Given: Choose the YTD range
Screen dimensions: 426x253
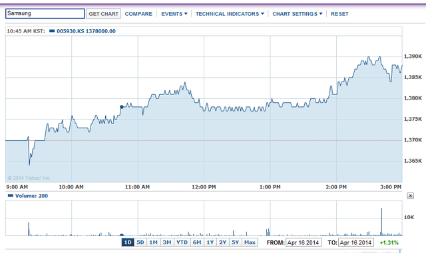Looking at the screenshot, I should [182, 242].
